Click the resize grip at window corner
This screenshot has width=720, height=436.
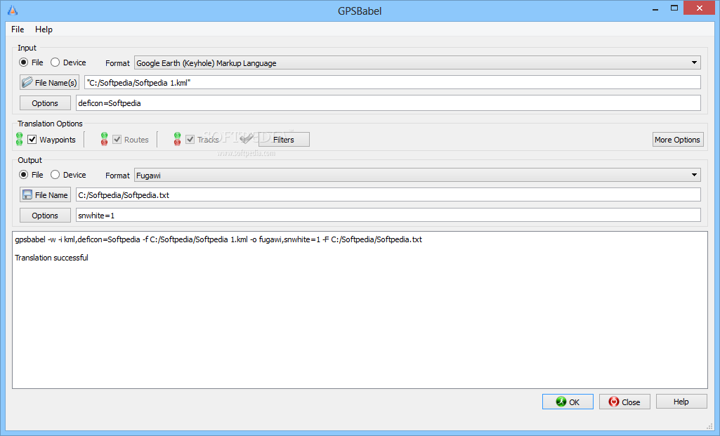click(x=709, y=426)
